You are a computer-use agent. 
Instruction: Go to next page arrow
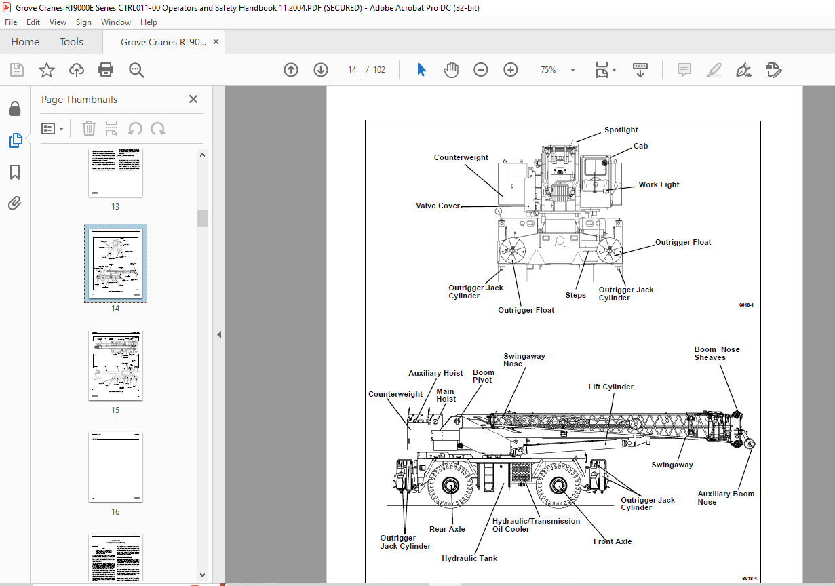(321, 70)
